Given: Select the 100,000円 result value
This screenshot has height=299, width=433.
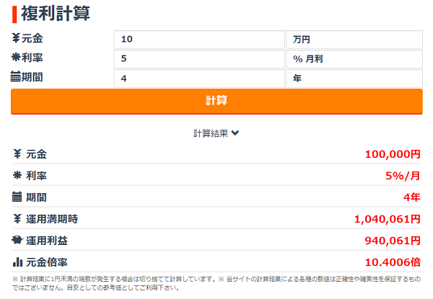Looking at the screenshot, I should click(x=393, y=154).
